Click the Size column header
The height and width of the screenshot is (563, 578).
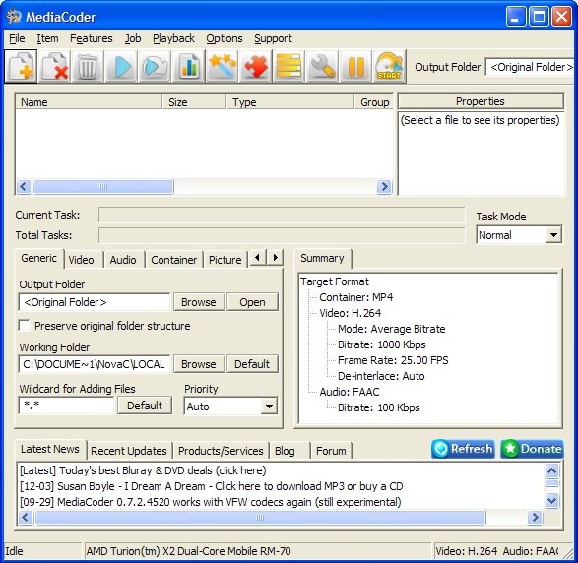point(194,101)
